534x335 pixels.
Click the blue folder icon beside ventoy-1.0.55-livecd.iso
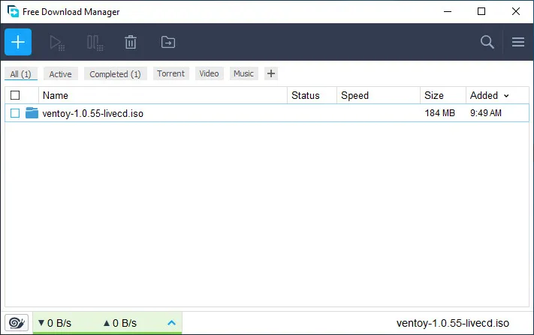tap(32, 113)
